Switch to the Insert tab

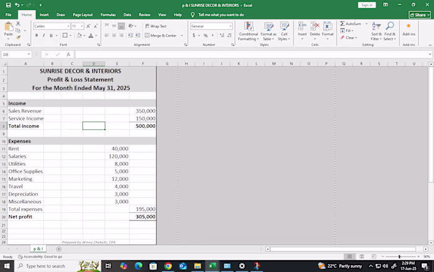click(44, 15)
